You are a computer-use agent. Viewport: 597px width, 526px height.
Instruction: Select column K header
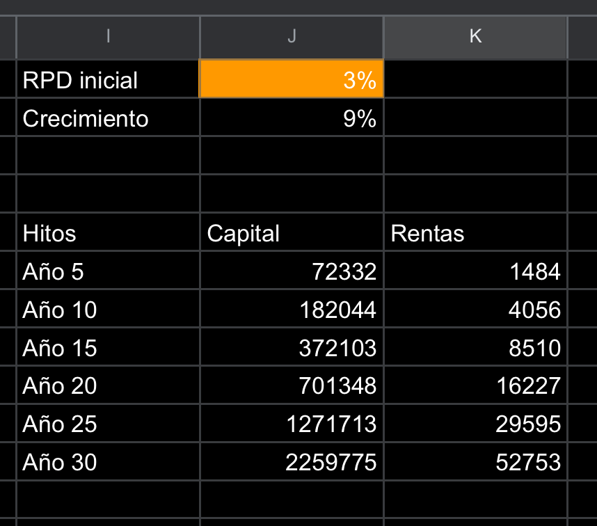[475, 37]
